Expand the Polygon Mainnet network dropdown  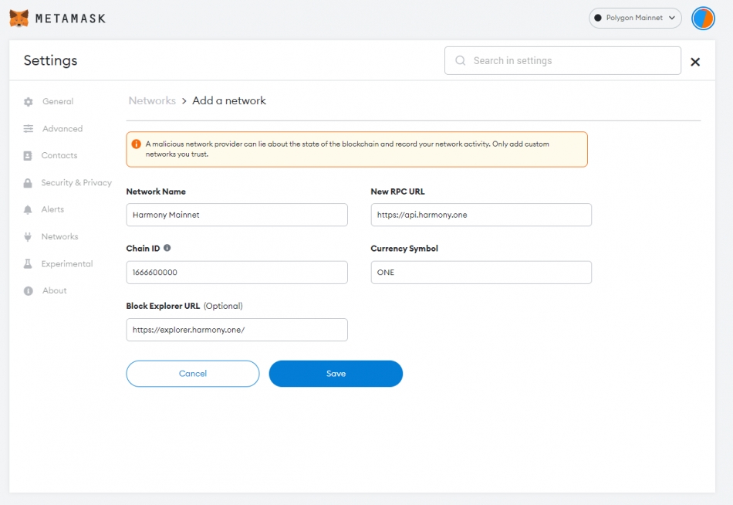(635, 18)
